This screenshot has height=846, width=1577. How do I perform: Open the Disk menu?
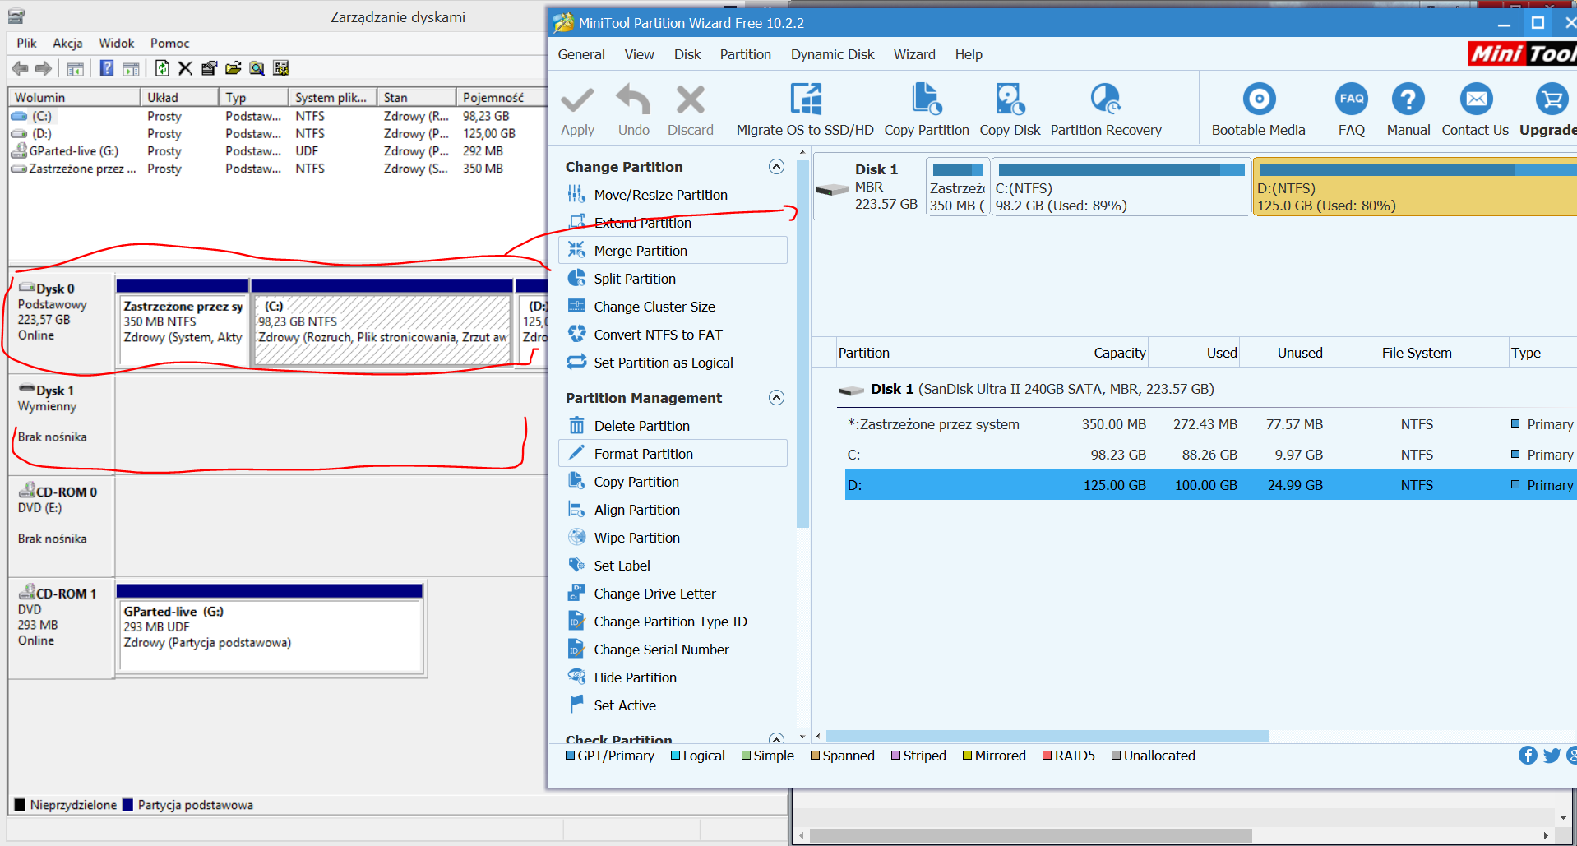pos(687,54)
